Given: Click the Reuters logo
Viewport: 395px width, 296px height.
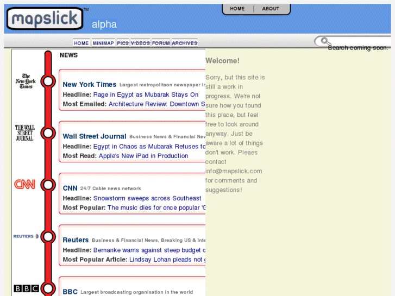Looking at the screenshot, I should 26,236.
